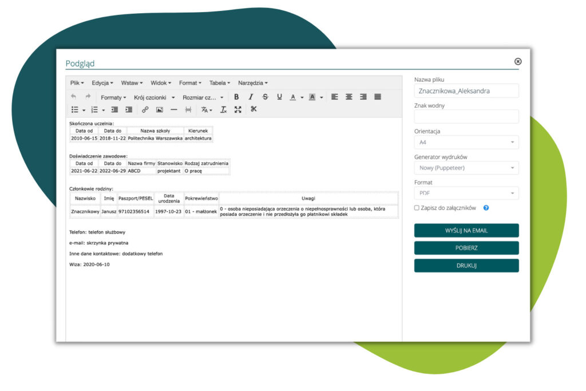Screen dimensions: 586x391
Task: Switch editor to fullscreen mode
Action: [238, 110]
